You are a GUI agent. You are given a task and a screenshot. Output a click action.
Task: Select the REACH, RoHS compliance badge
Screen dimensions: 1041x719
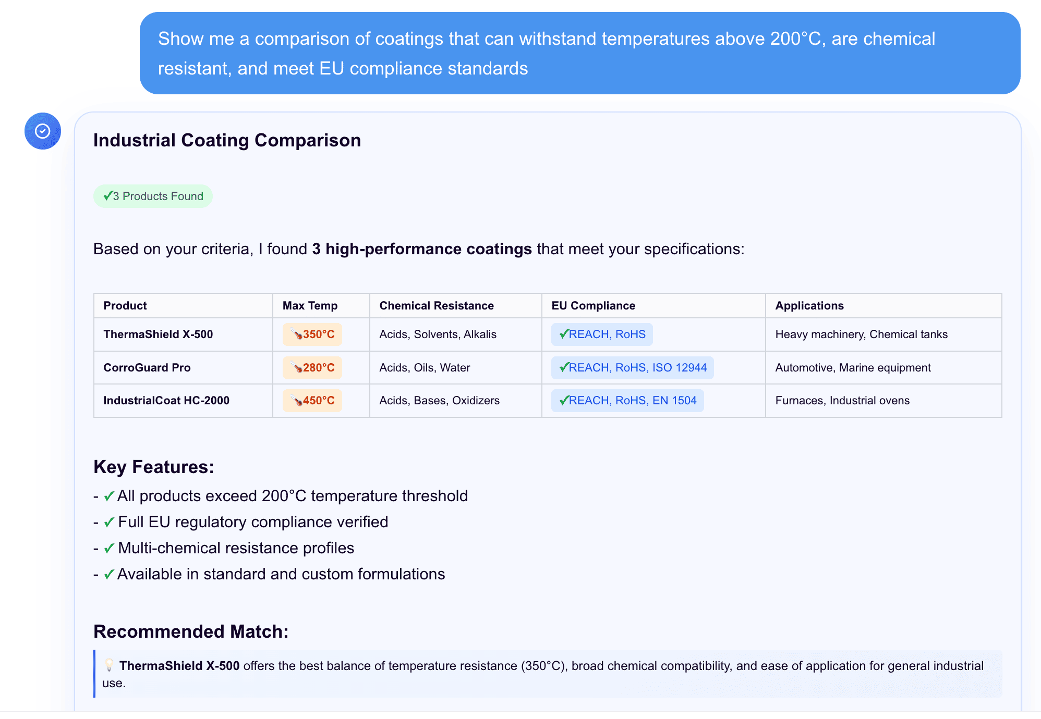coord(602,334)
